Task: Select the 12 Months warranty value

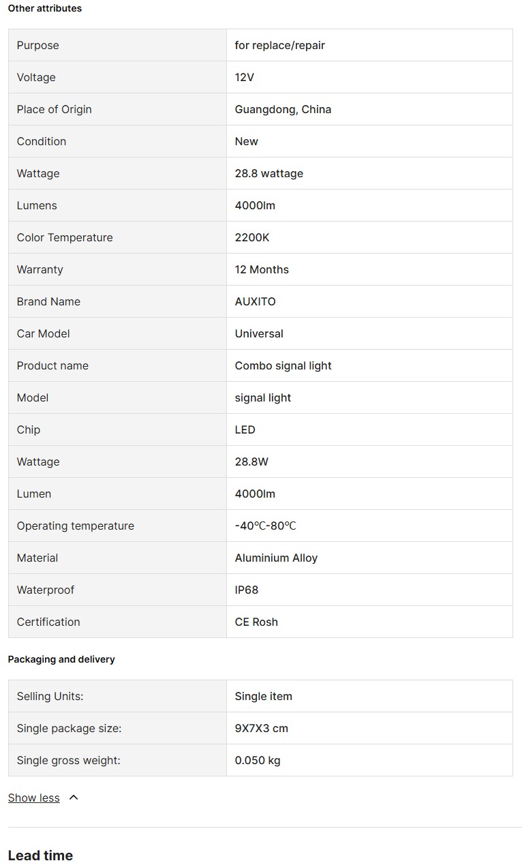Action: 262,269
